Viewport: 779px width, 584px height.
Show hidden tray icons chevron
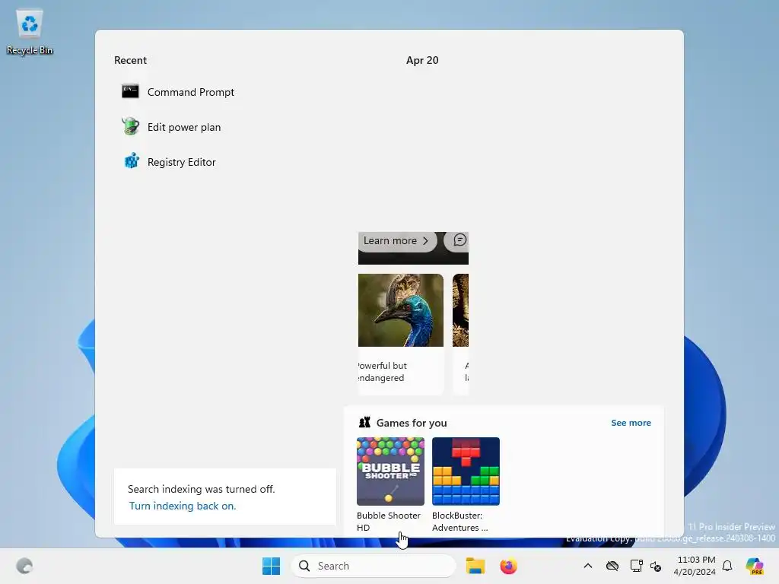pyautogui.click(x=588, y=566)
